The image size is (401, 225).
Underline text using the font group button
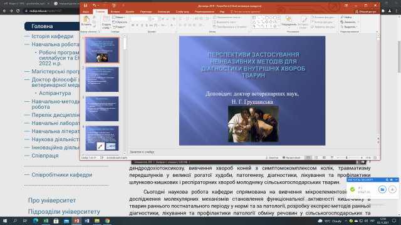point(142,25)
